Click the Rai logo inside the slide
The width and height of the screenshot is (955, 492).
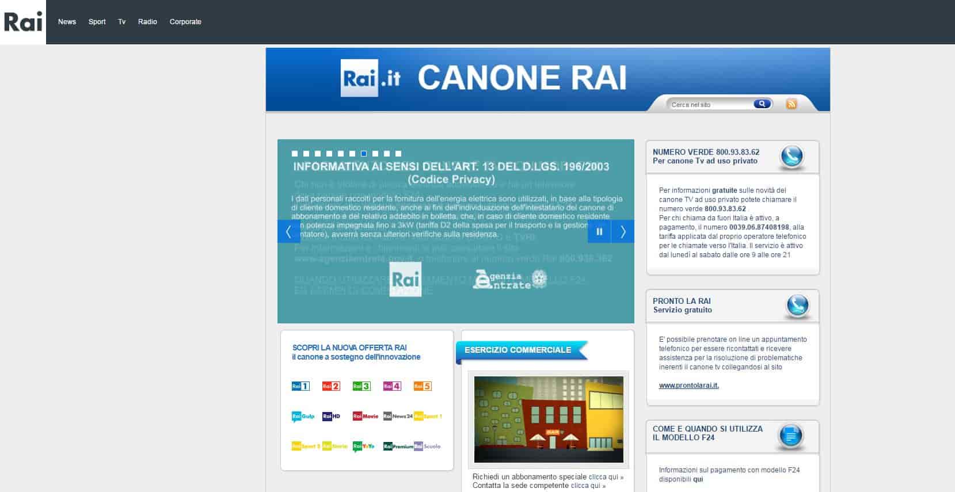(405, 280)
